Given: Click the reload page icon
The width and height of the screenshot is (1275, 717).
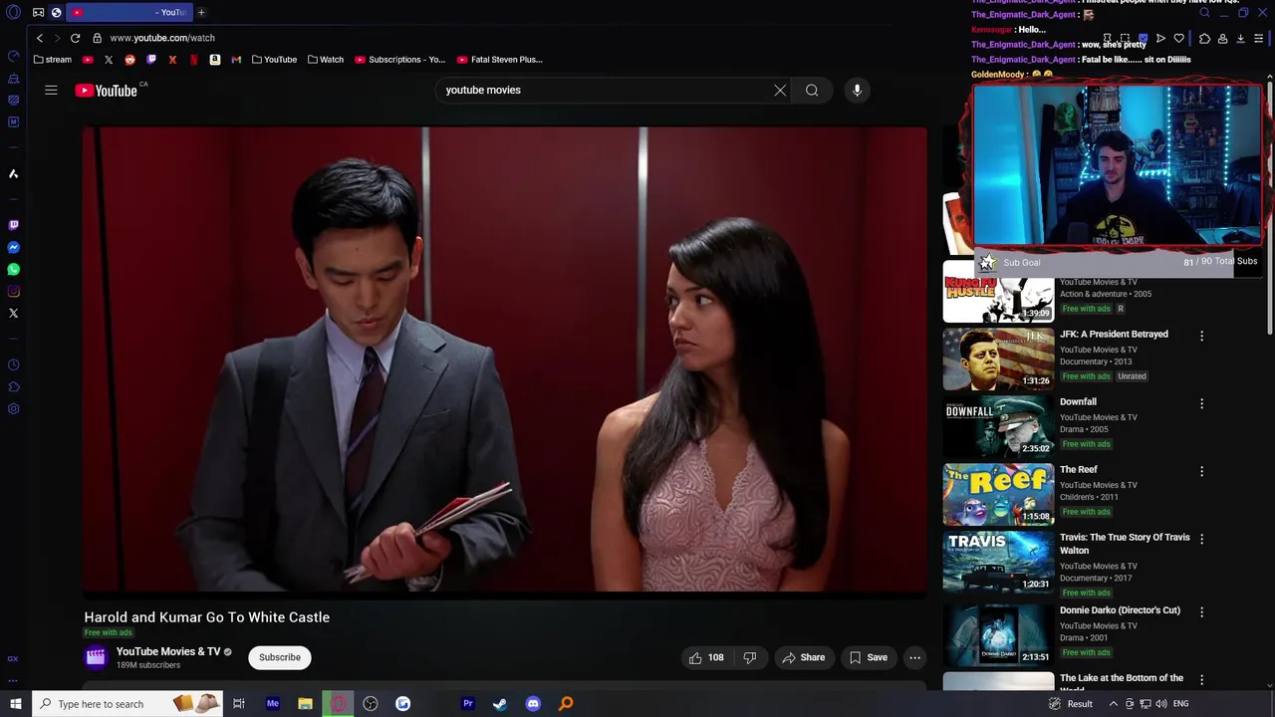Looking at the screenshot, I should 75,38.
